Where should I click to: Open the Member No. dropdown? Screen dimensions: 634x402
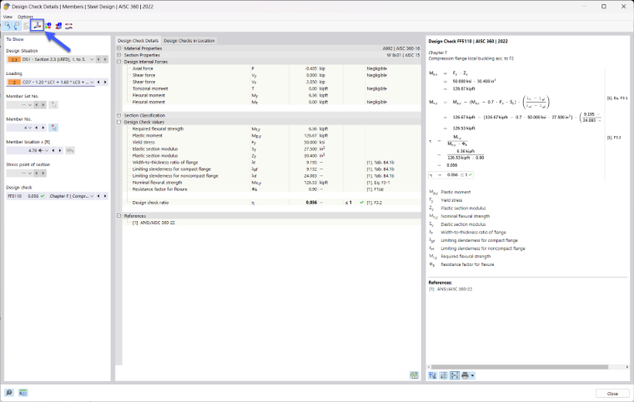(30, 128)
